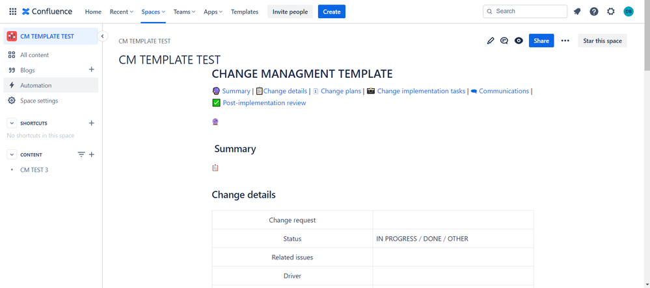Click in the Search field
Viewport: 650px width, 288px height.
(525, 12)
